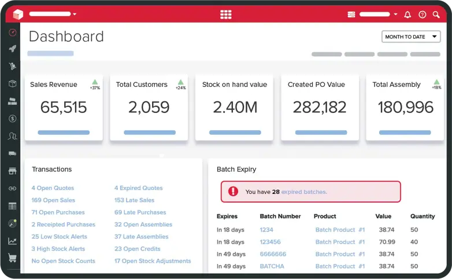Open the chain link integrations icon
452x279 pixels.
[12, 188]
